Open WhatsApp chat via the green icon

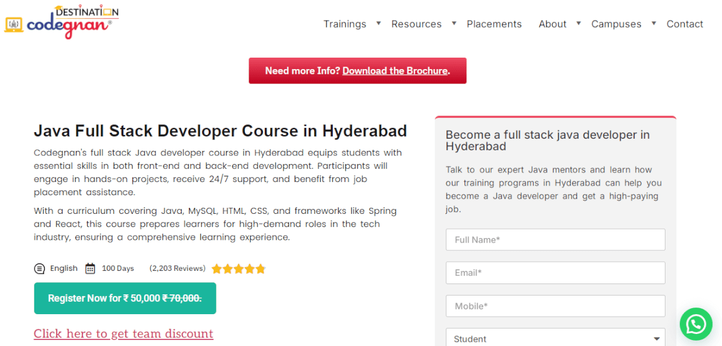click(x=696, y=324)
